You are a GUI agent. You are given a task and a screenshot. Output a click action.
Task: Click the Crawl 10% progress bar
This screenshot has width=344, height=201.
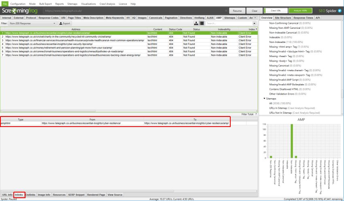[276, 11]
